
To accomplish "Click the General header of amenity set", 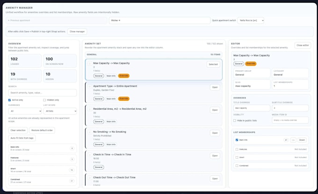I will pyautogui.click(x=153, y=55).
